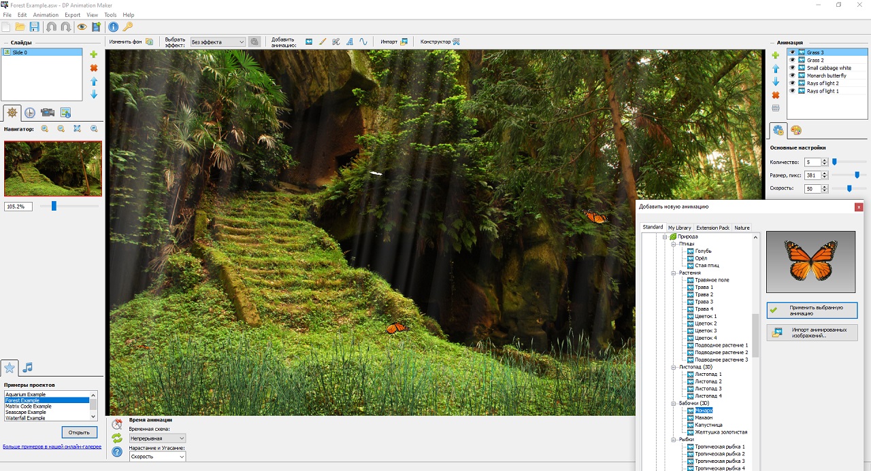The height and width of the screenshot is (471, 871).
Task: Toggle visibility of Monarch butterfly animation
Action: pos(792,75)
